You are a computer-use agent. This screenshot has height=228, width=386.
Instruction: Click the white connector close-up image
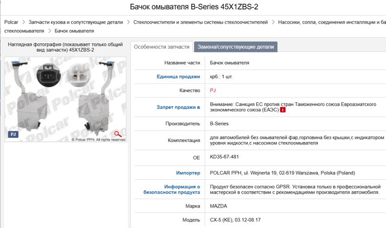[79, 75]
